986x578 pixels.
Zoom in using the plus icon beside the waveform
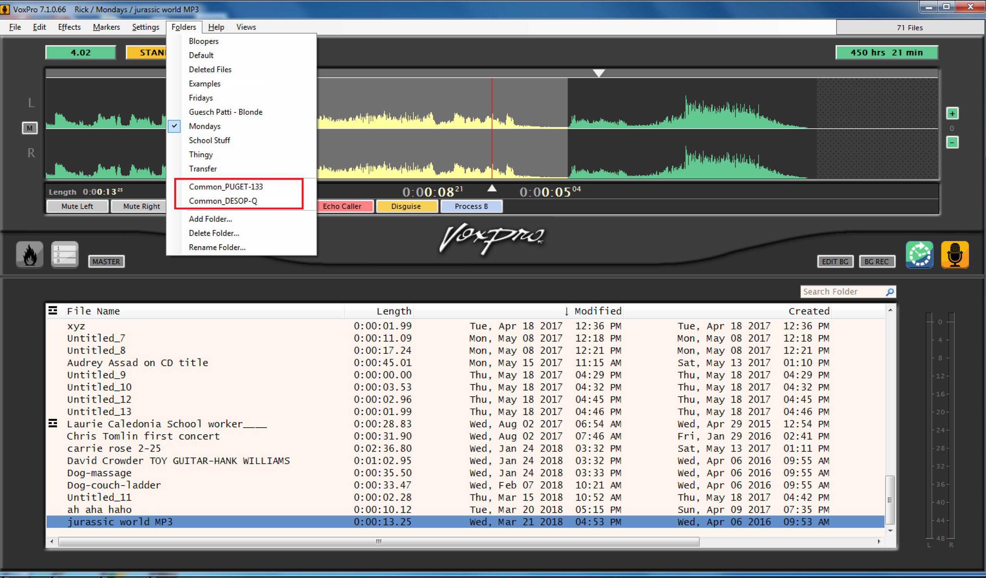952,114
